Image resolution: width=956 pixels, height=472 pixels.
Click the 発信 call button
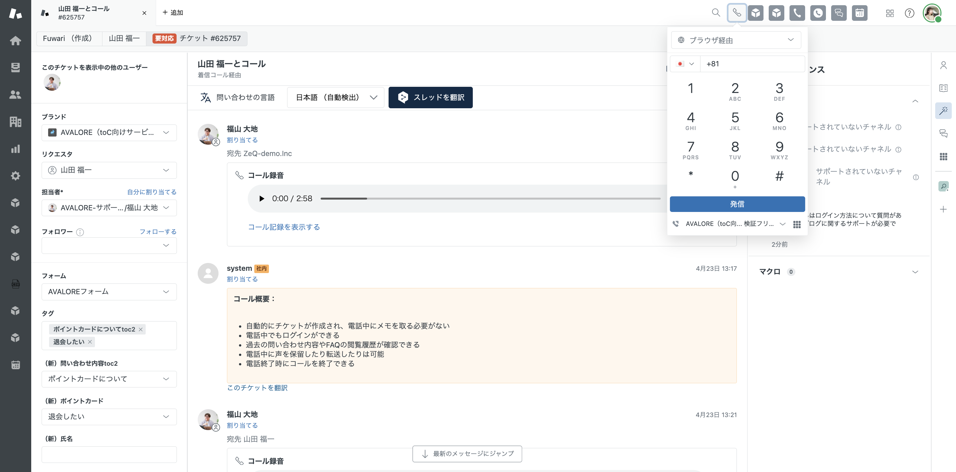point(737,204)
